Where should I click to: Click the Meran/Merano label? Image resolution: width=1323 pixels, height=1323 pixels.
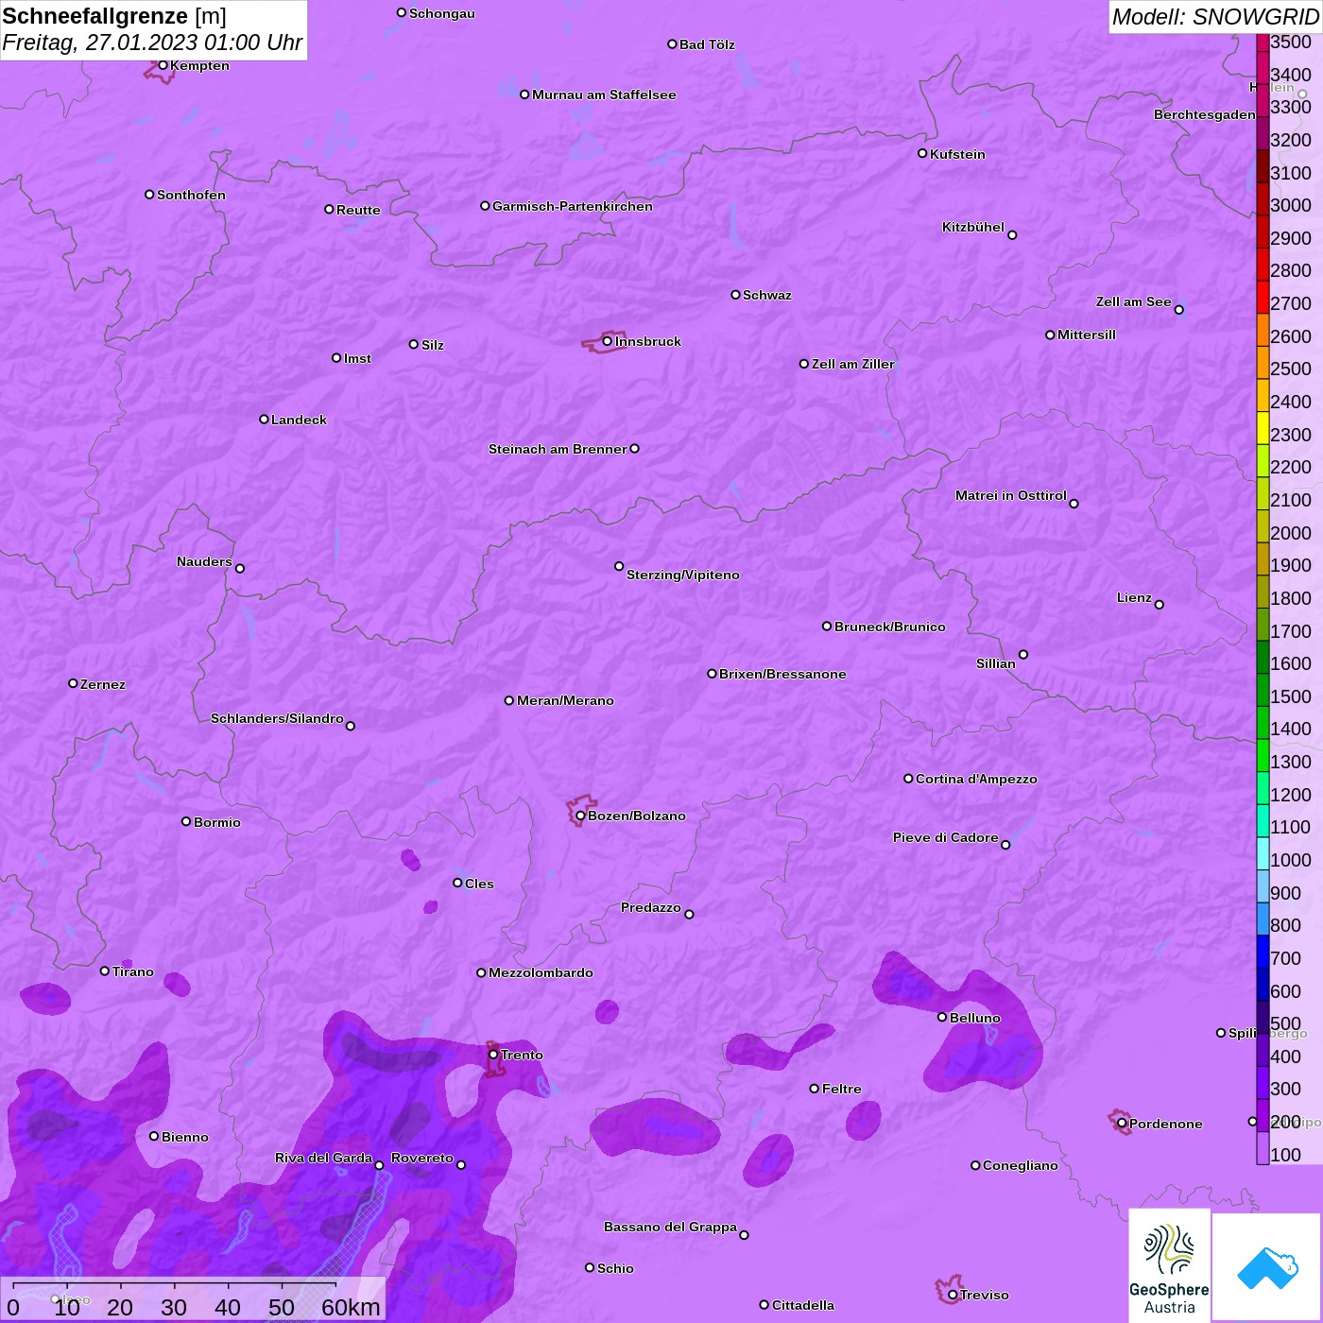click(x=565, y=700)
